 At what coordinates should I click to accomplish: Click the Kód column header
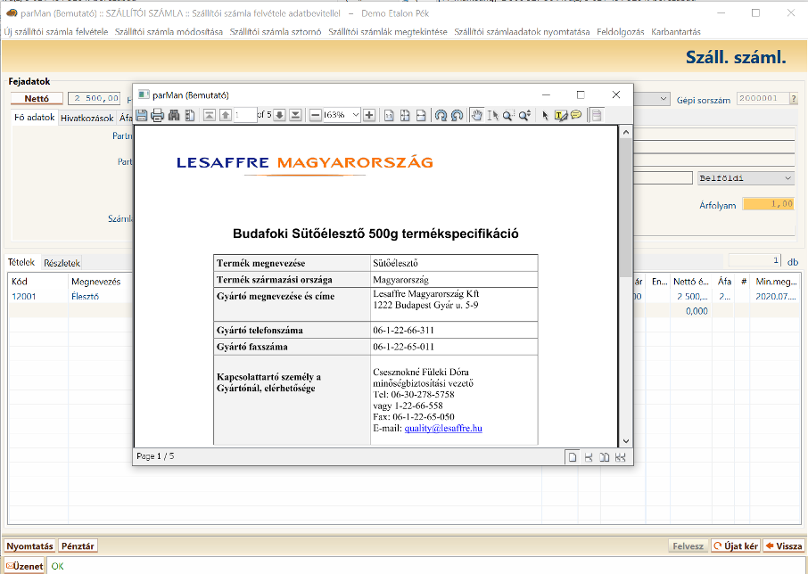(38, 282)
